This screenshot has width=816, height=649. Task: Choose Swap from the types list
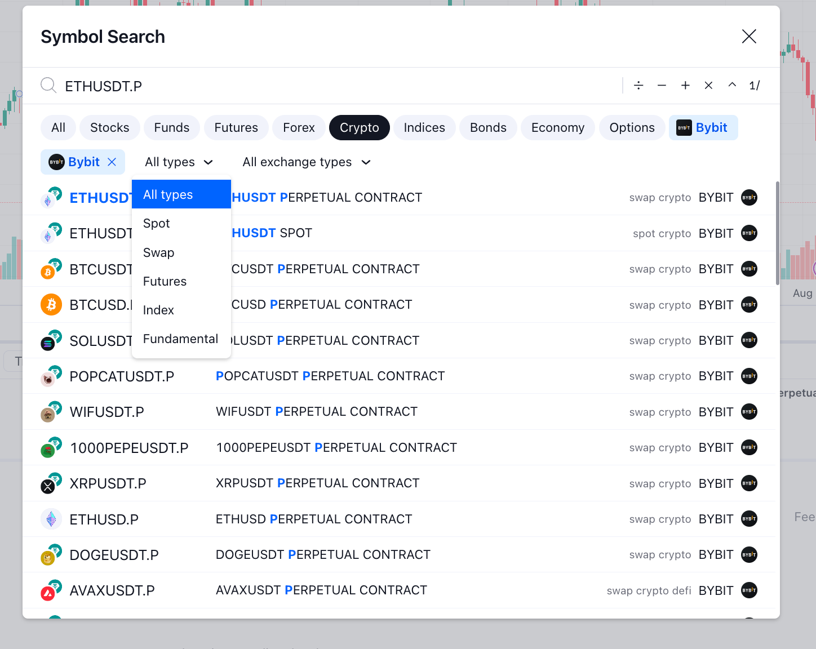[x=181, y=252]
